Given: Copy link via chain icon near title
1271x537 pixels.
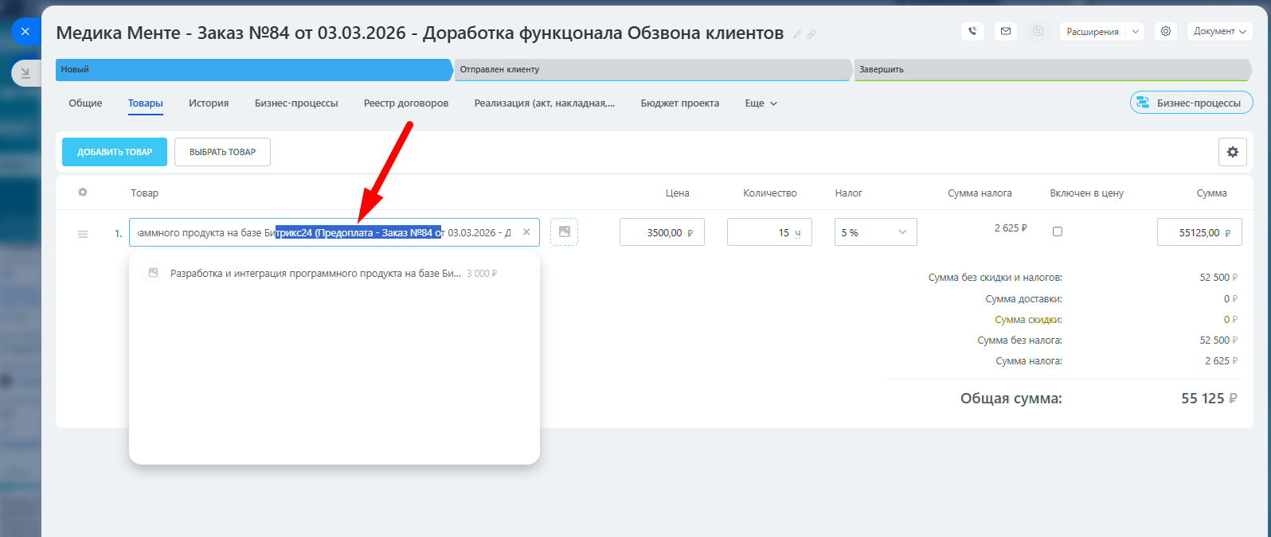Looking at the screenshot, I should coord(811,34).
